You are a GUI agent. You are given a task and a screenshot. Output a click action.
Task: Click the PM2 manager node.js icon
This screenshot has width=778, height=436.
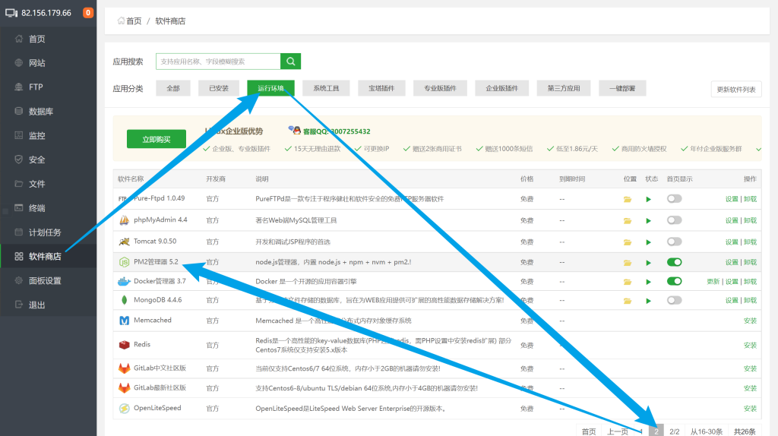click(x=125, y=262)
